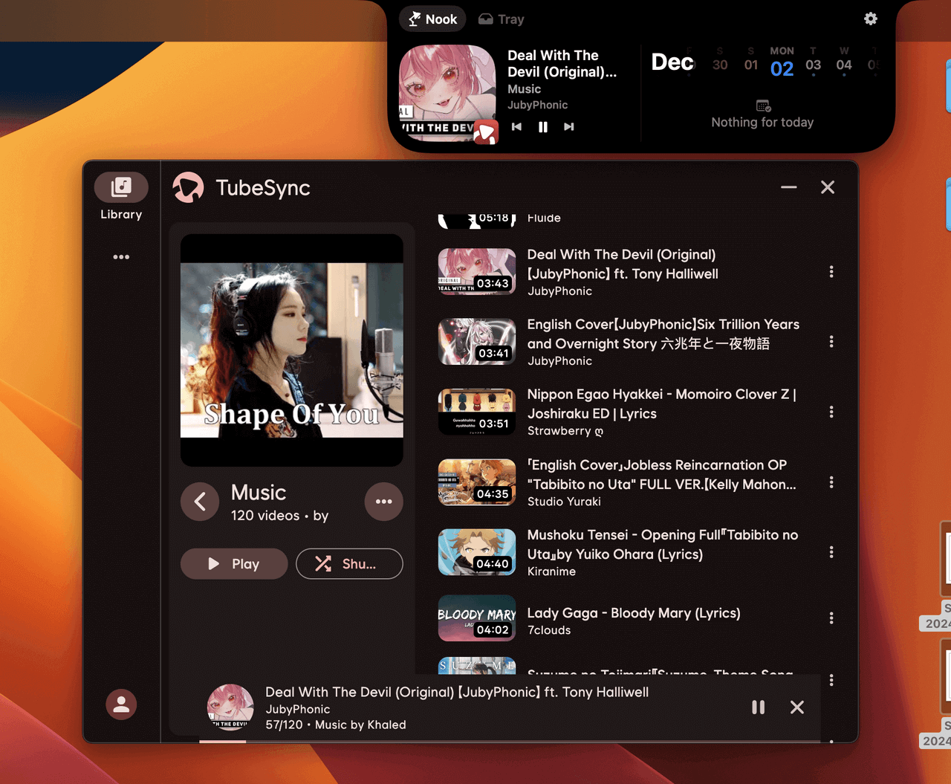Screen dimensions: 951x784
Task: Click Lady Gaga Bloody Mary title
Action: [634, 613]
